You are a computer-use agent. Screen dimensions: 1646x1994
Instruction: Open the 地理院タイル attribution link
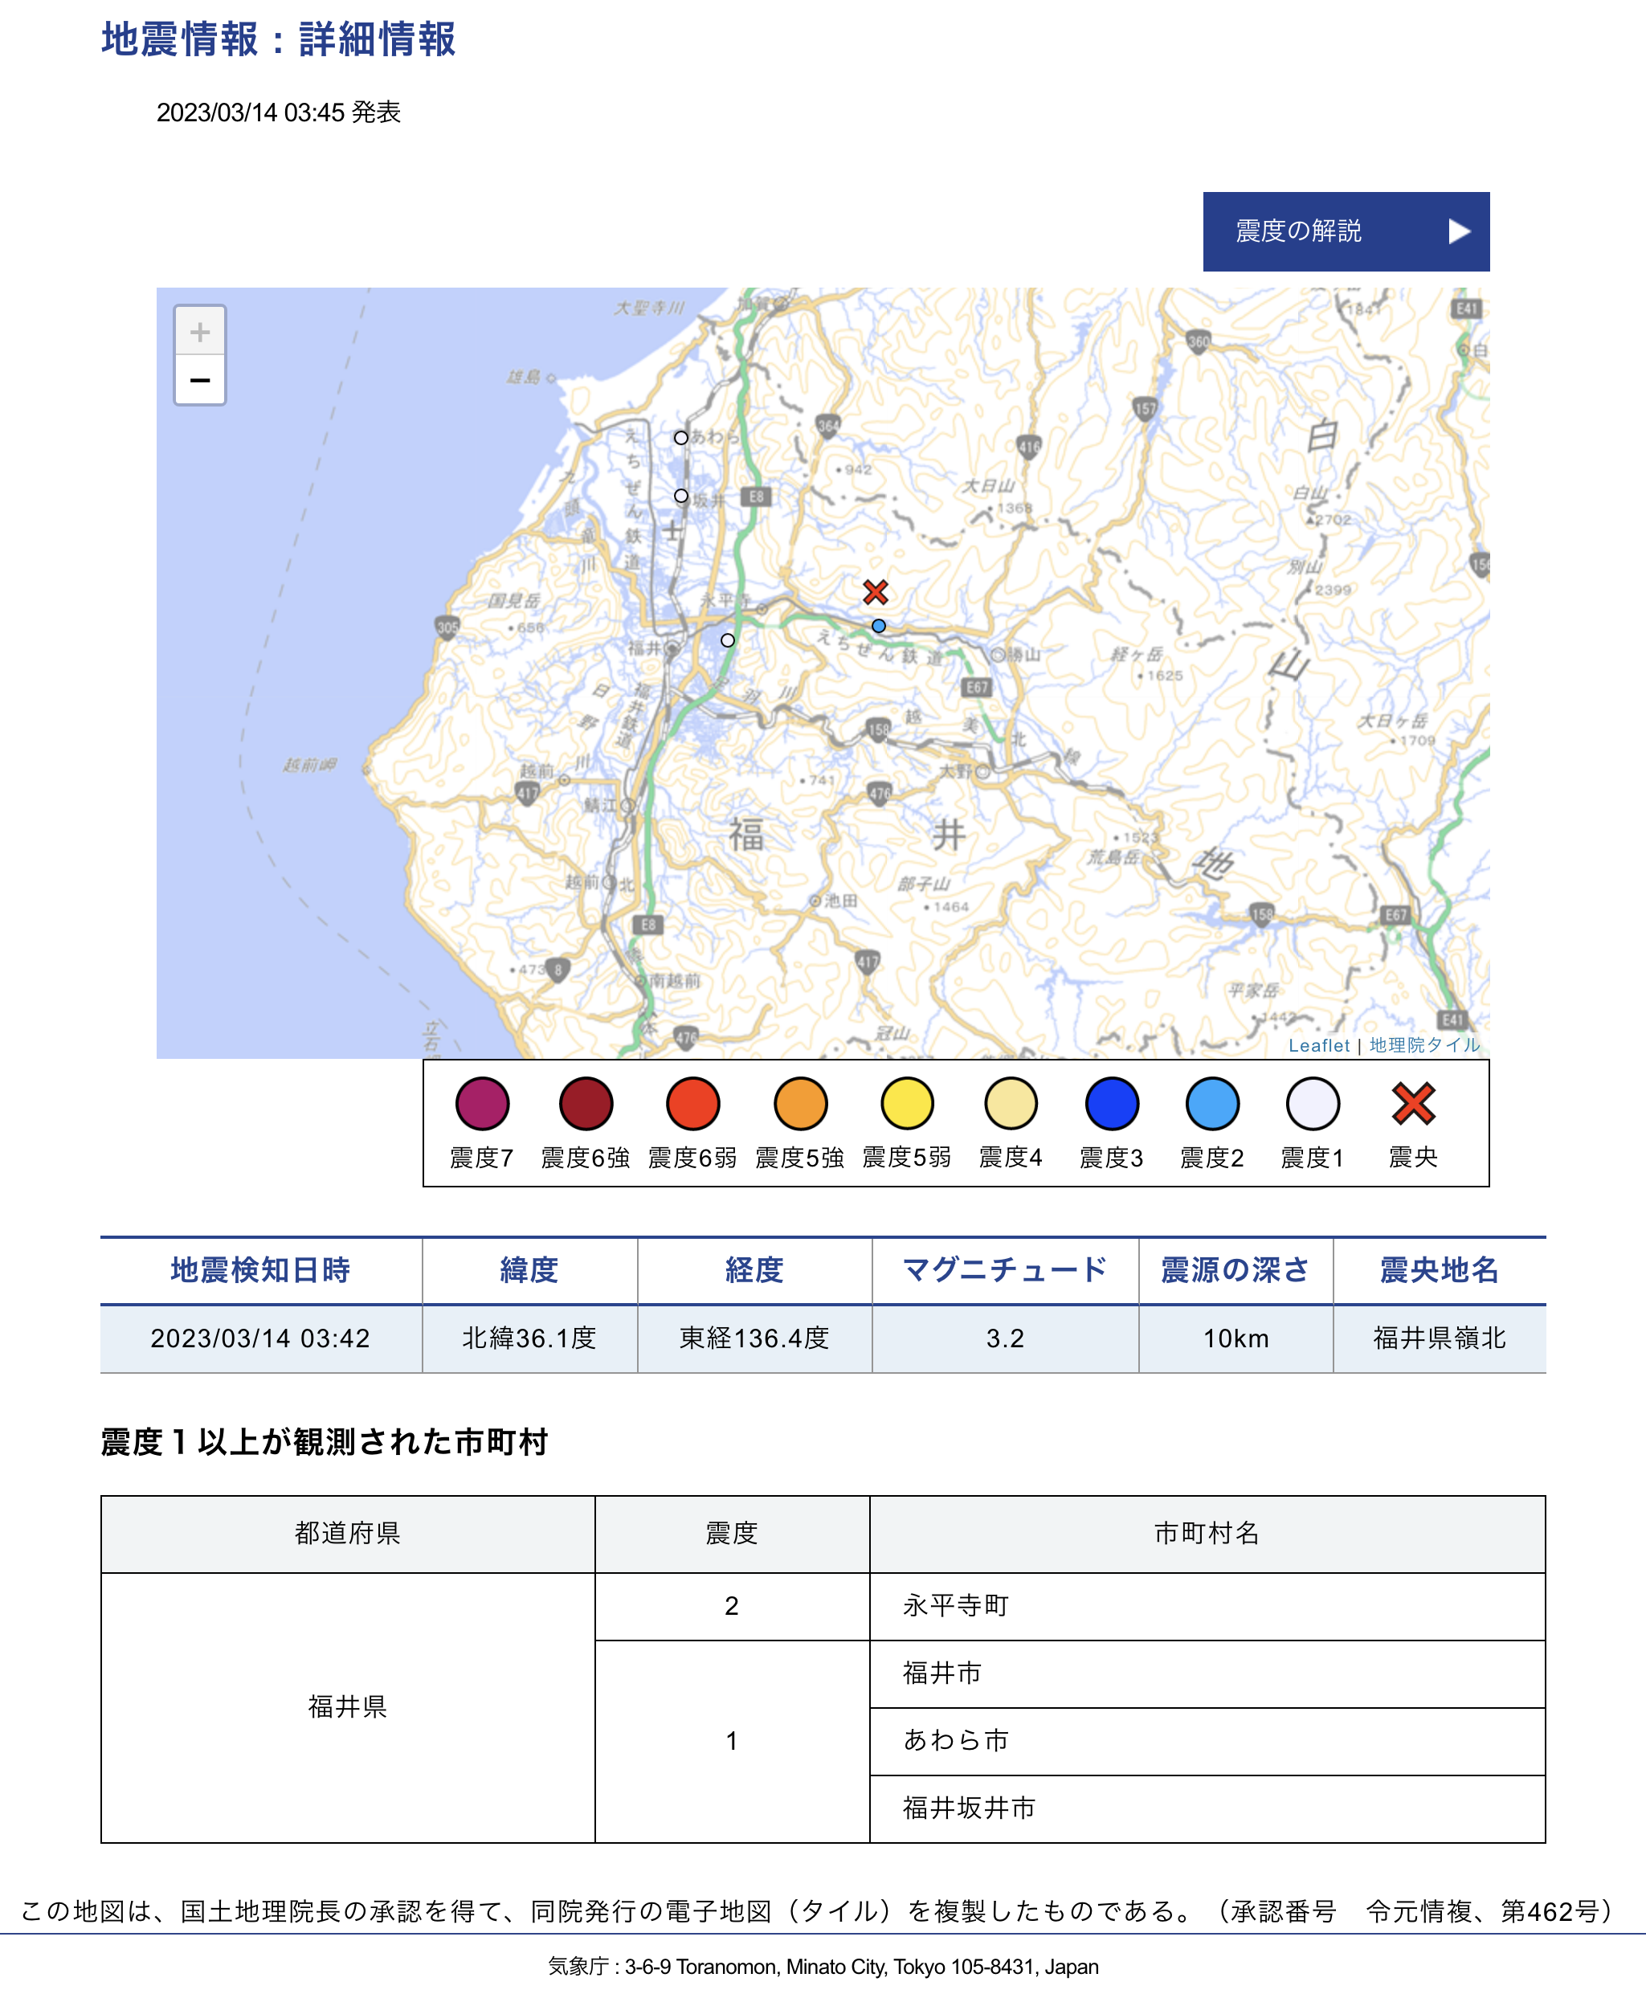tap(1423, 1045)
